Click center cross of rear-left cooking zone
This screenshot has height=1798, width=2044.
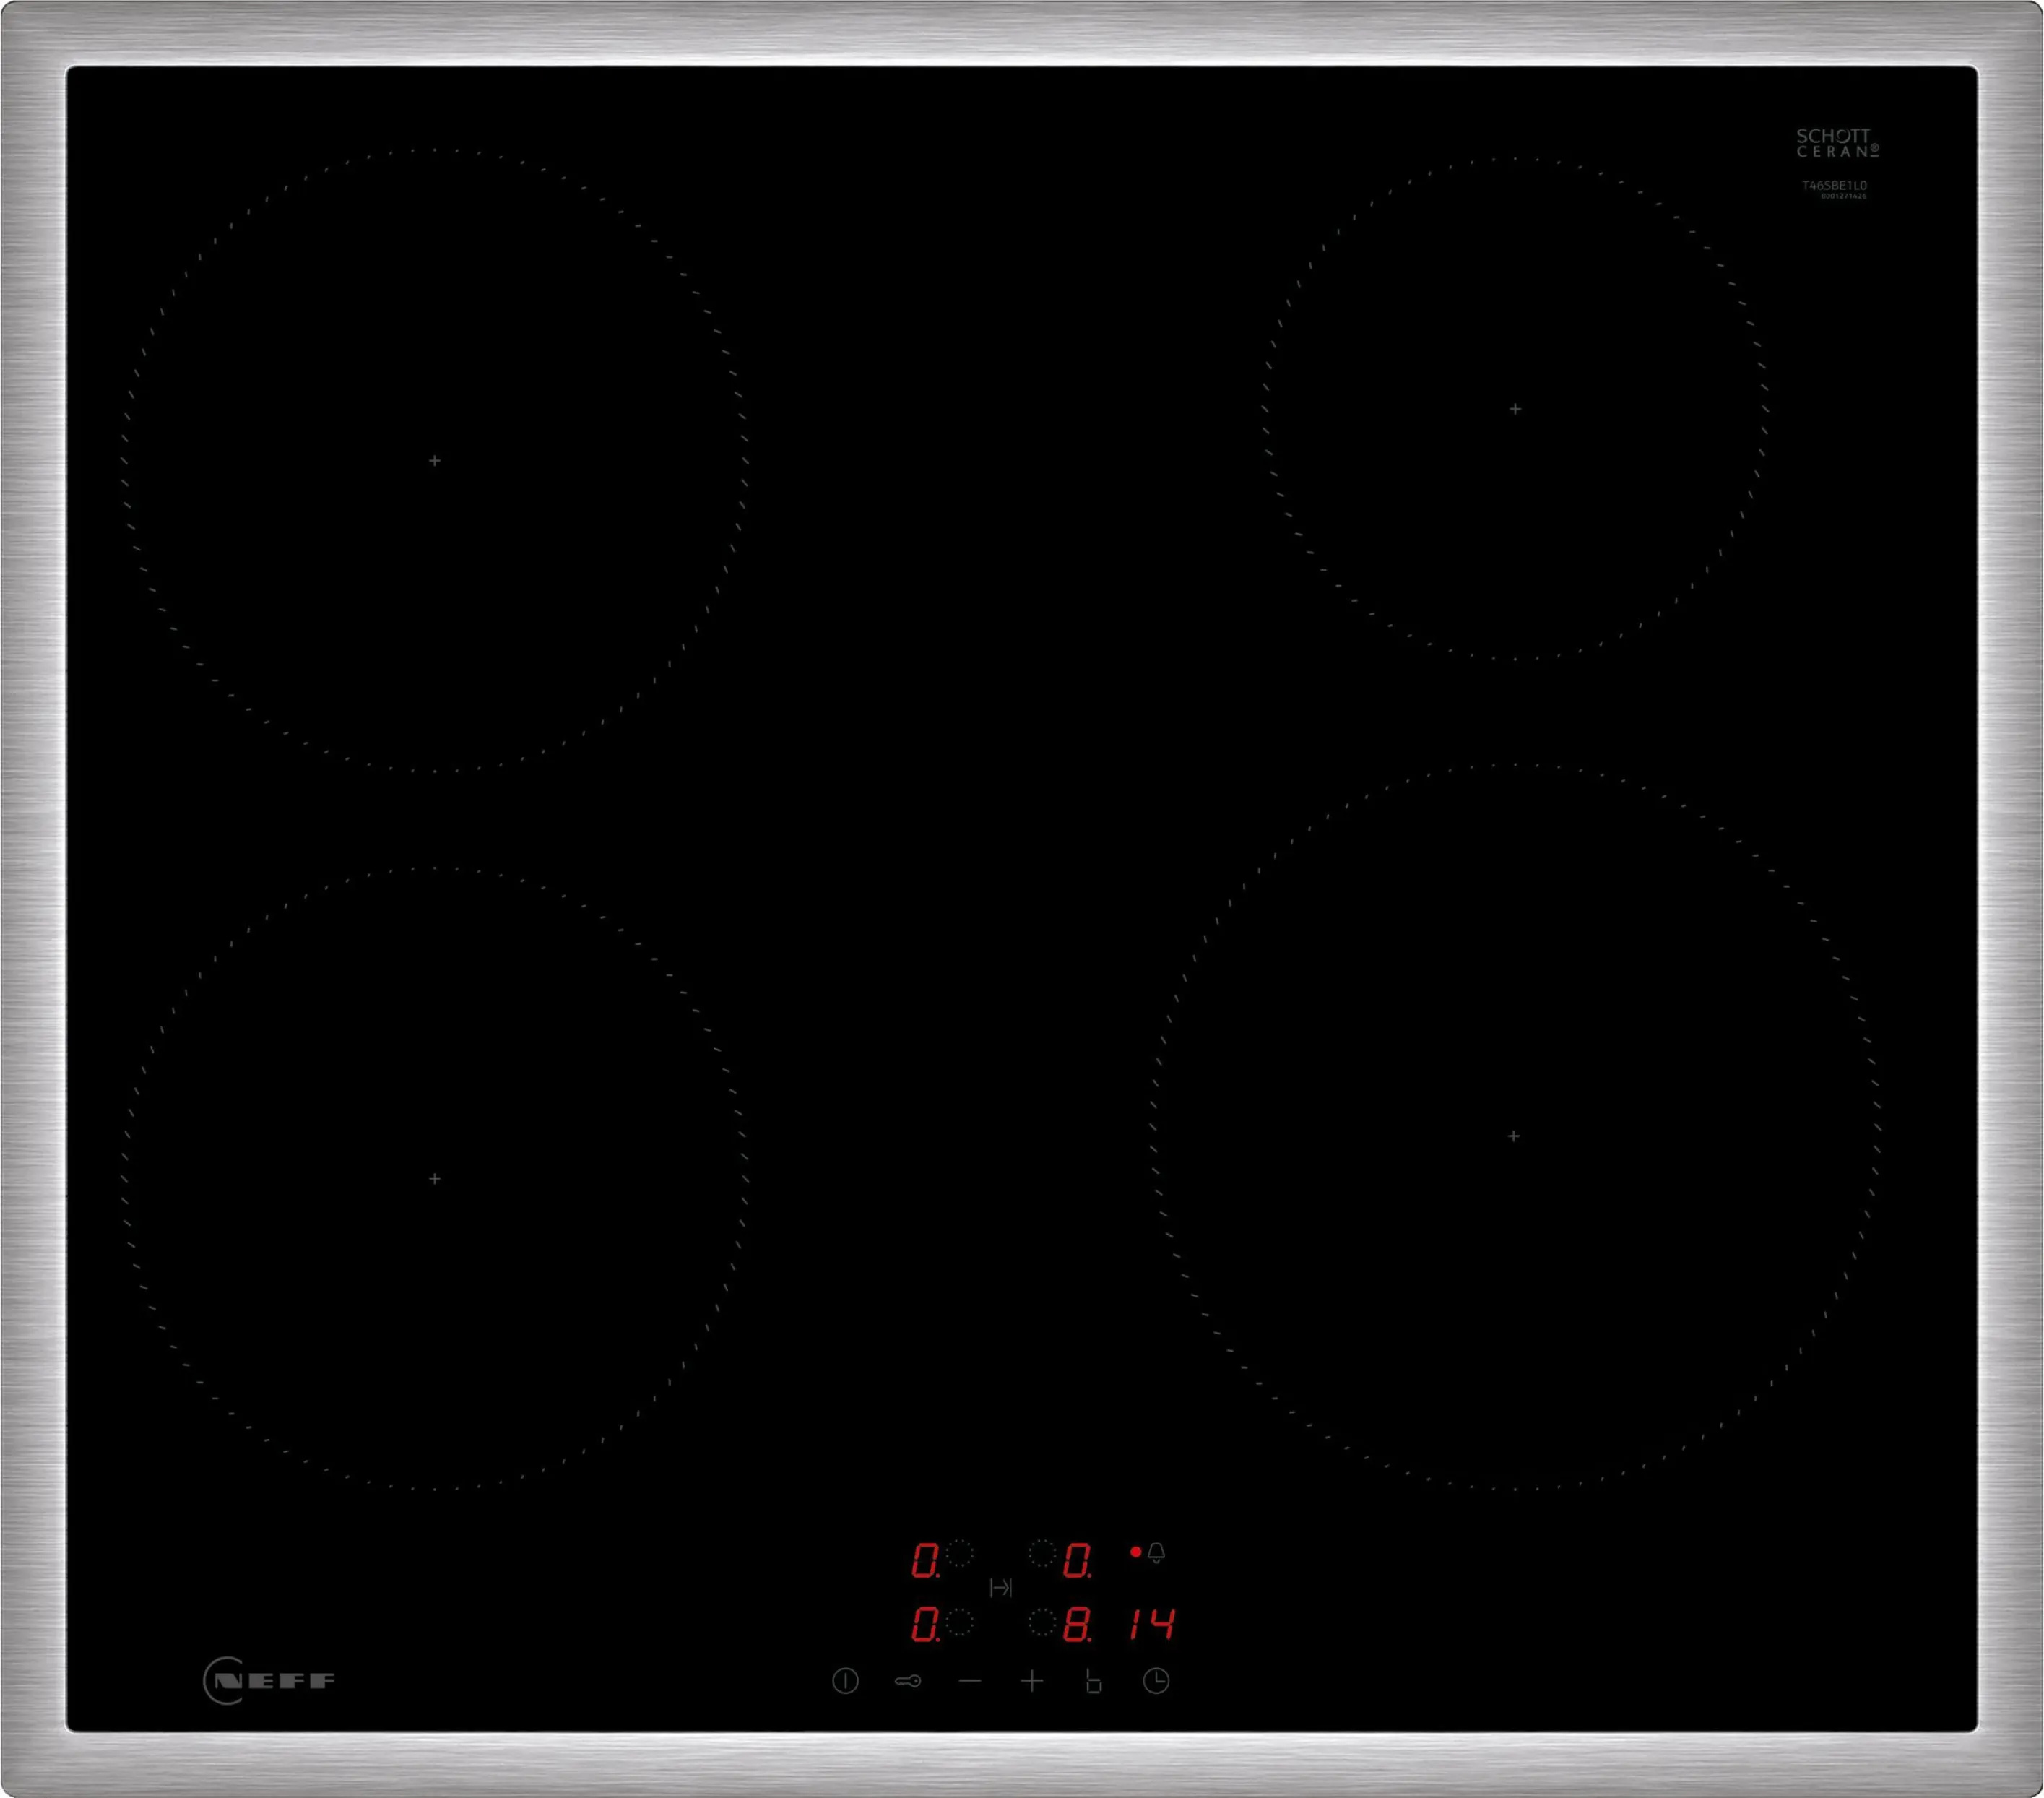(x=434, y=461)
